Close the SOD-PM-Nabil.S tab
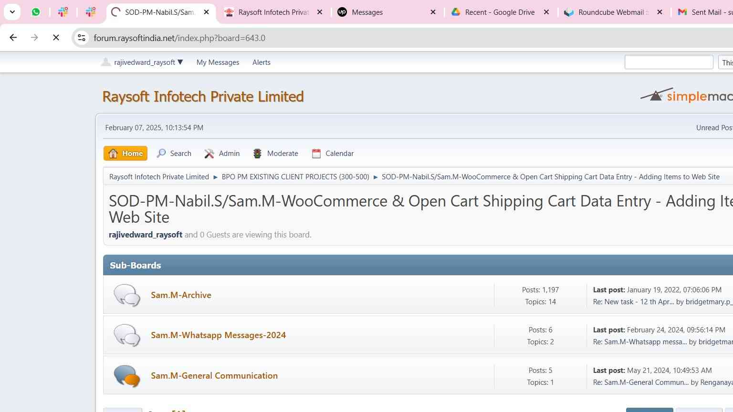This screenshot has width=733, height=412. point(206,12)
